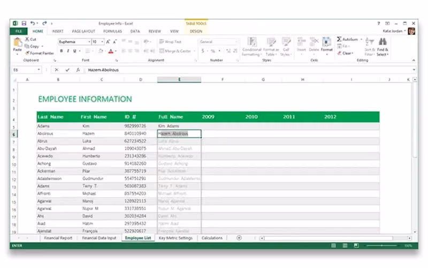Collapse the ribbon
Screen dimensions: 428x268
click(414, 60)
